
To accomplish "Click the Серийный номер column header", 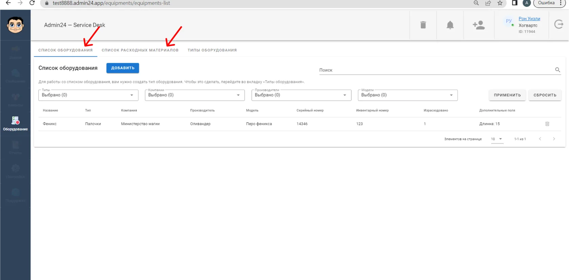I will point(310,110).
